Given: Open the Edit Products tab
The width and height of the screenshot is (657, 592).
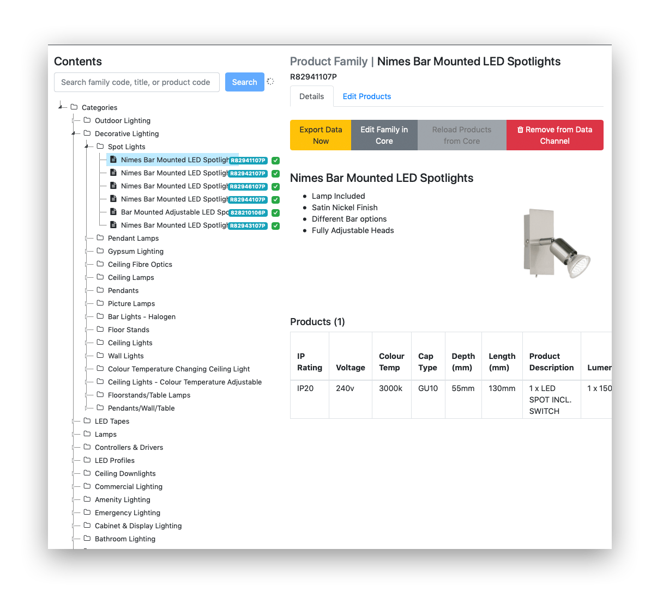Looking at the screenshot, I should (x=367, y=96).
